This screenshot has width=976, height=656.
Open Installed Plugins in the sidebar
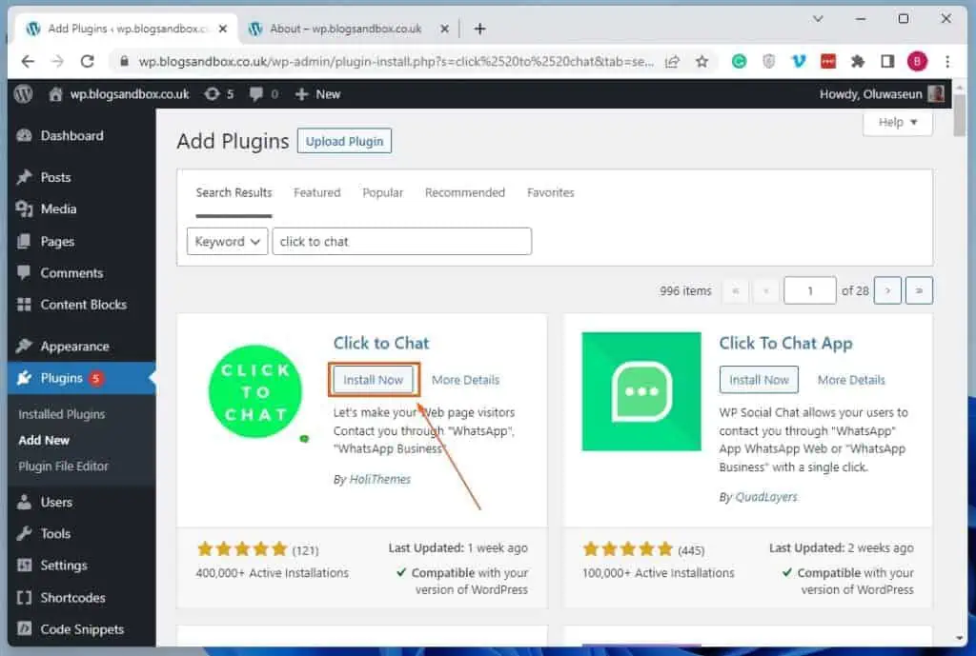(62, 414)
